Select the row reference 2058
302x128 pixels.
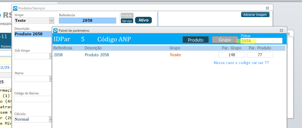[x=58, y=55]
